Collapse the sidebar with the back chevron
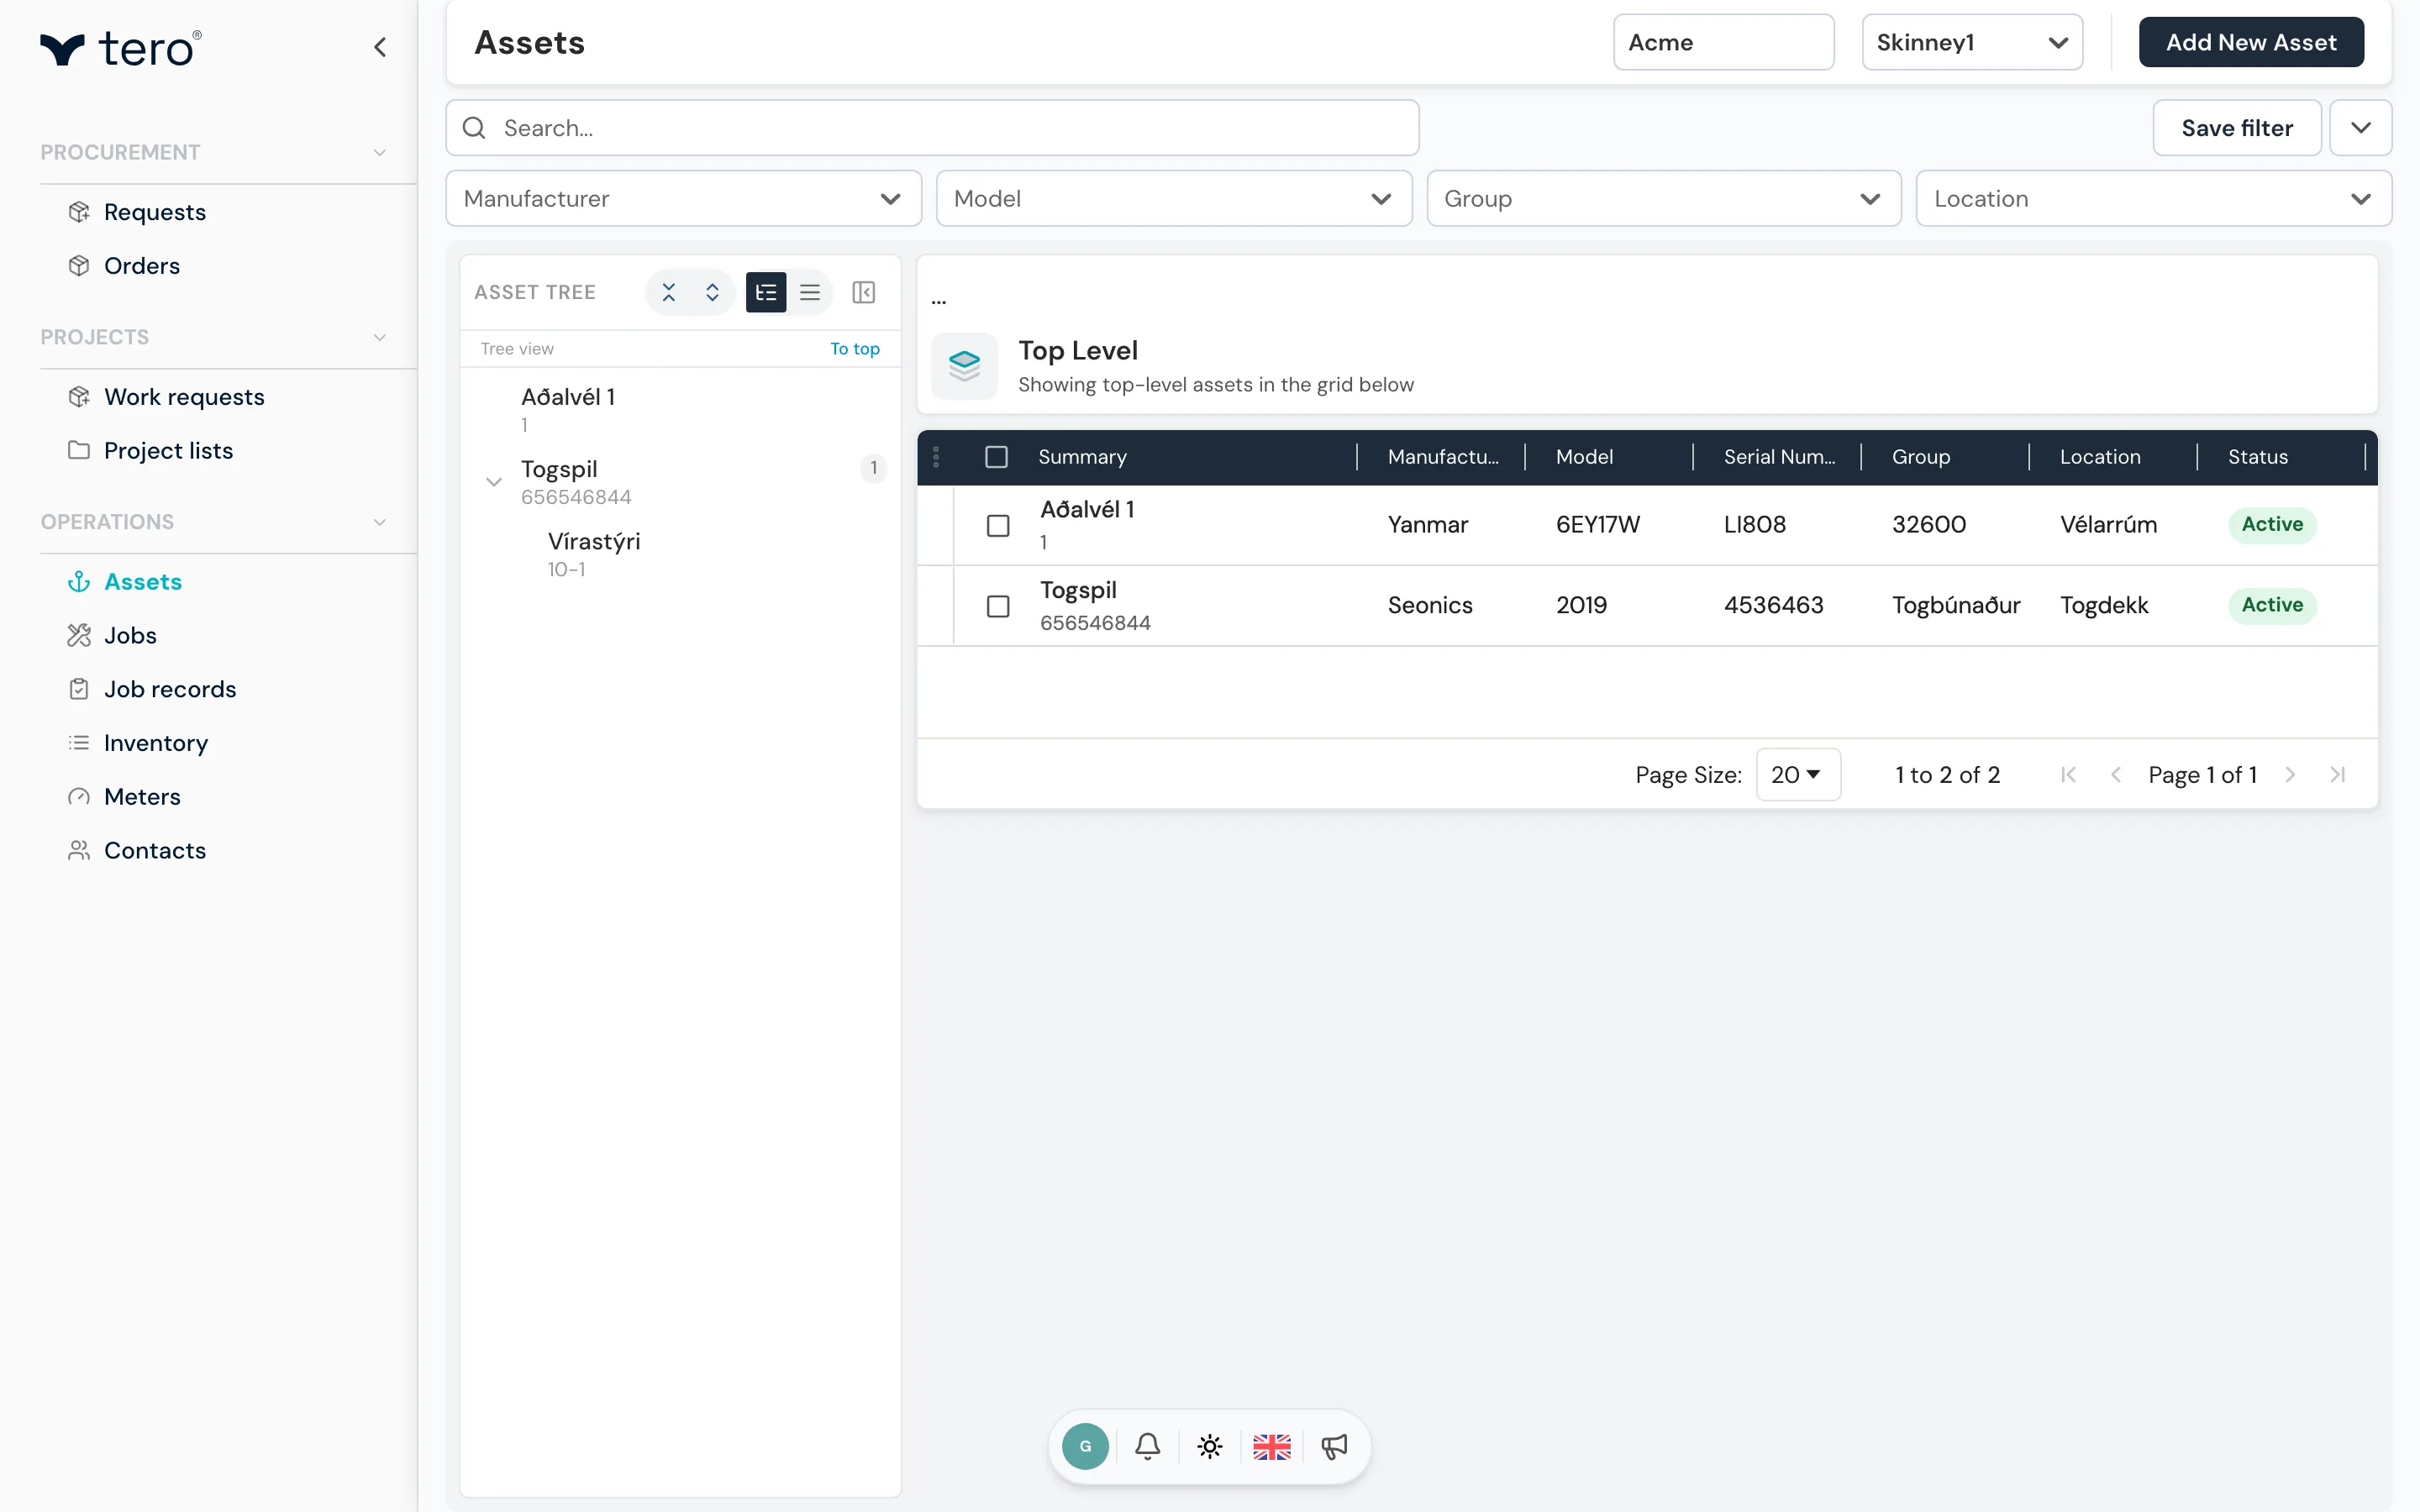2420x1512 pixels. [380, 47]
